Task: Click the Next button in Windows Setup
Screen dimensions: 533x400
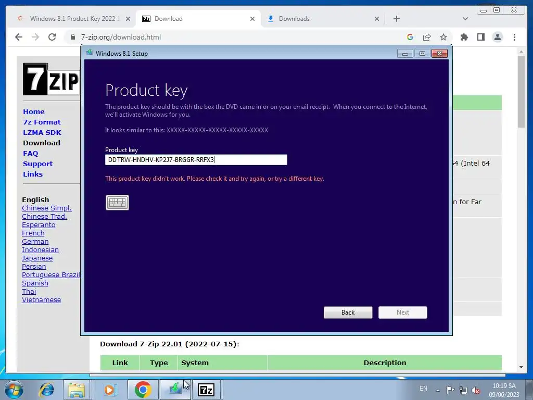Action: 403,312
